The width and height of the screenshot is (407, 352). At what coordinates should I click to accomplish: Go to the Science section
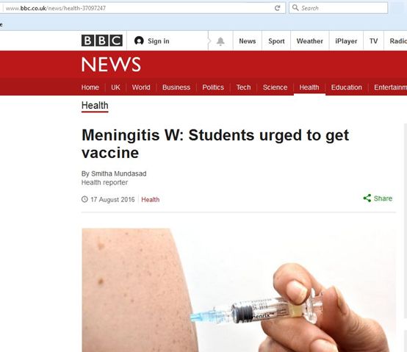coord(275,87)
